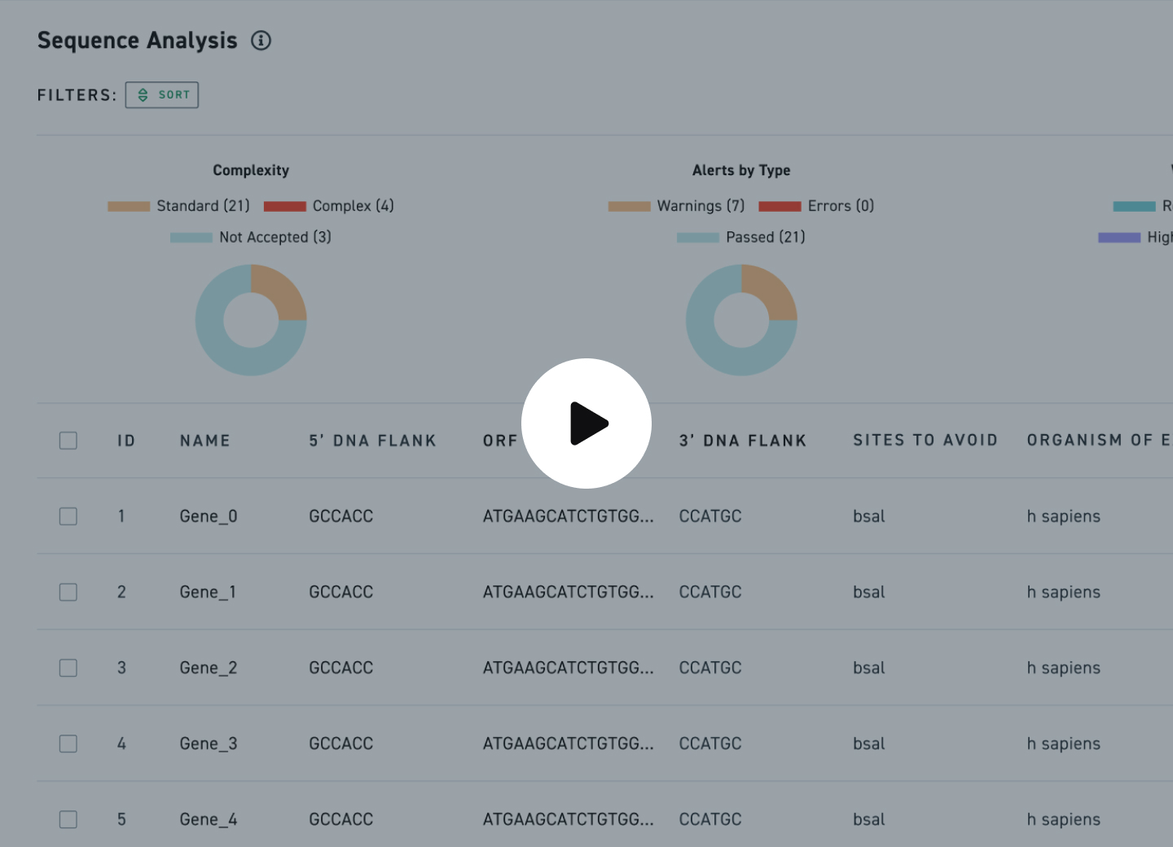The height and width of the screenshot is (847, 1173).
Task: Mark the checkbox for Gene_4 row
Action: pyautogui.click(x=68, y=819)
